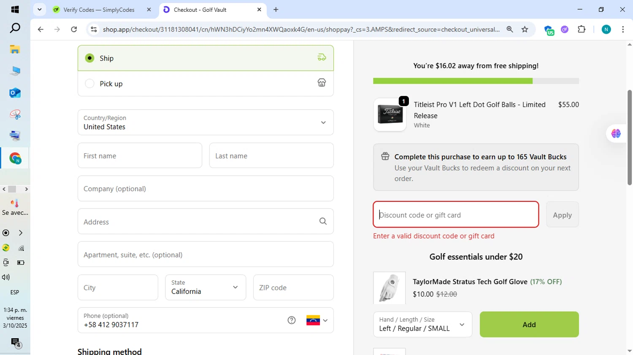
Task: Click the clock showing 1:34 p. m.
Action: [15, 310]
